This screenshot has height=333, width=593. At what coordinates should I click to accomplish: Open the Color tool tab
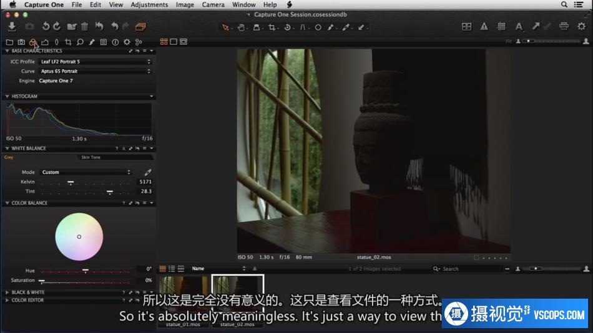[33, 42]
